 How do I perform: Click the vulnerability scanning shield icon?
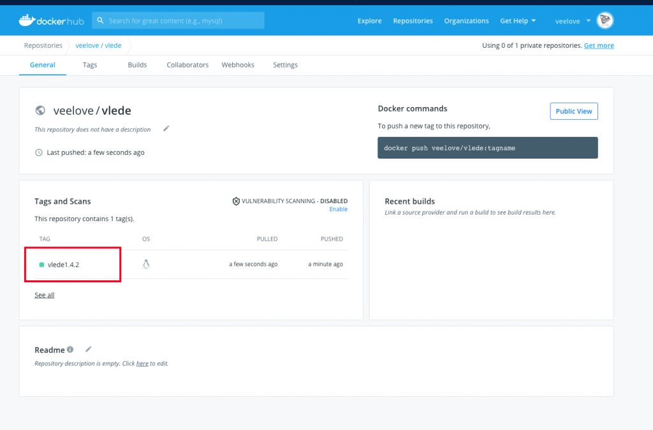[x=236, y=201]
